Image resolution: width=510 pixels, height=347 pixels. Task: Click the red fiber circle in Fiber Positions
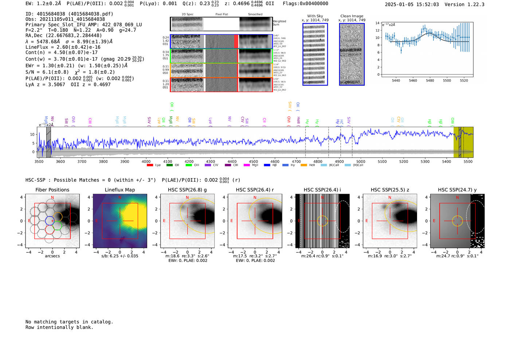(x=50, y=230)
